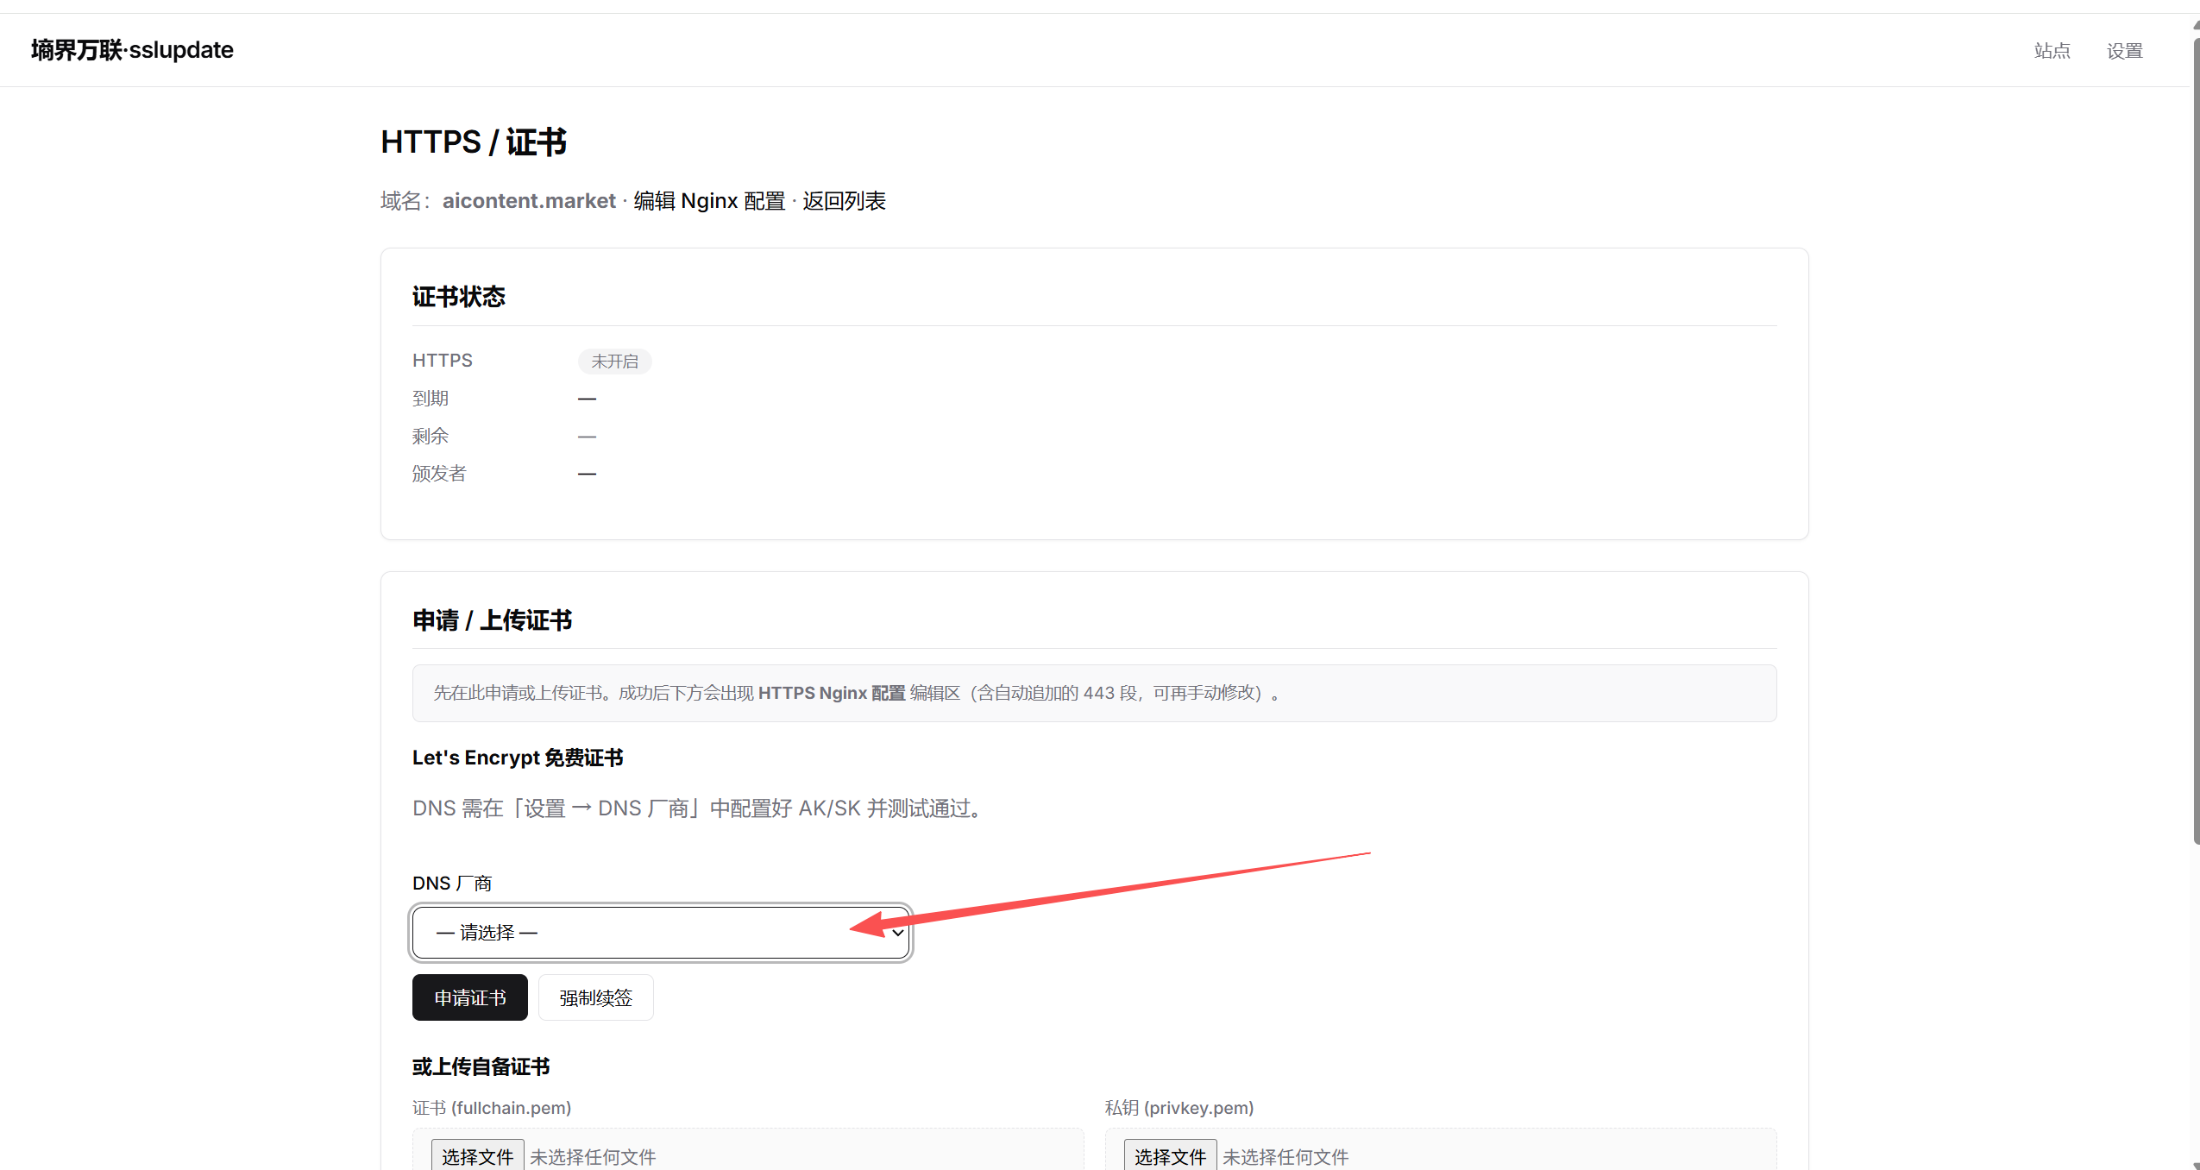Click the HTTPS / 证书 page heading
2200x1170 pixels.
(x=474, y=142)
